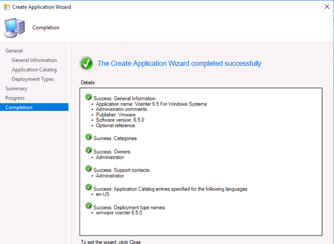Click green check next to Categories success
Viewport: 334px width, 244px height.
pyautogui.click(x=89, y=137)
